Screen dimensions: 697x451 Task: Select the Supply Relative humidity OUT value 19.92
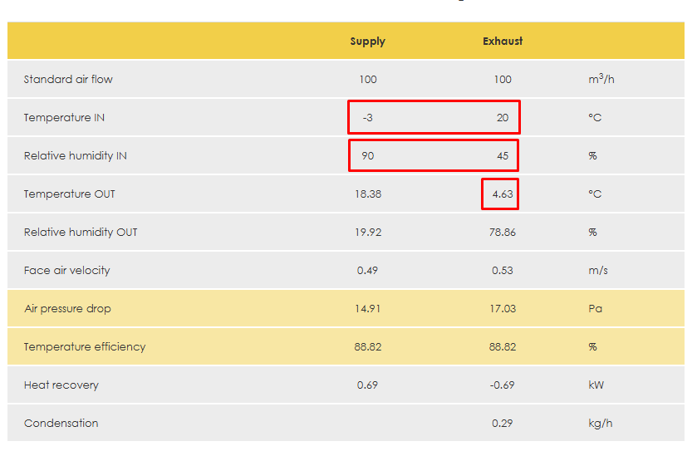368,233
